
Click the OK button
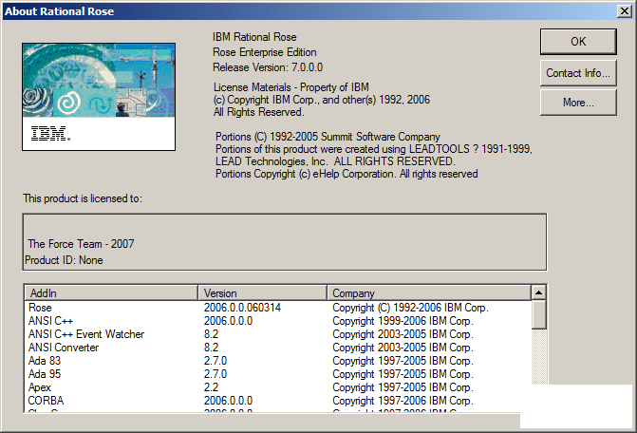[578, 42]
